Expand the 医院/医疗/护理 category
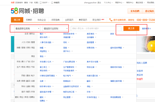The image size is (155, 102). coord(47,92)
